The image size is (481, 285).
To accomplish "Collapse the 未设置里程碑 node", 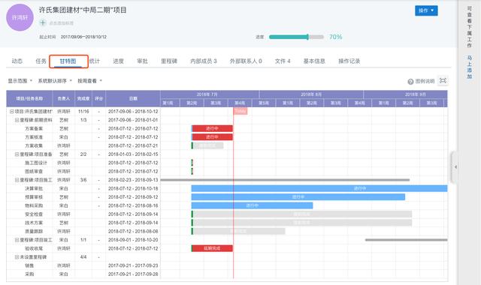I will pyautogui.click(x=17, y=257).
